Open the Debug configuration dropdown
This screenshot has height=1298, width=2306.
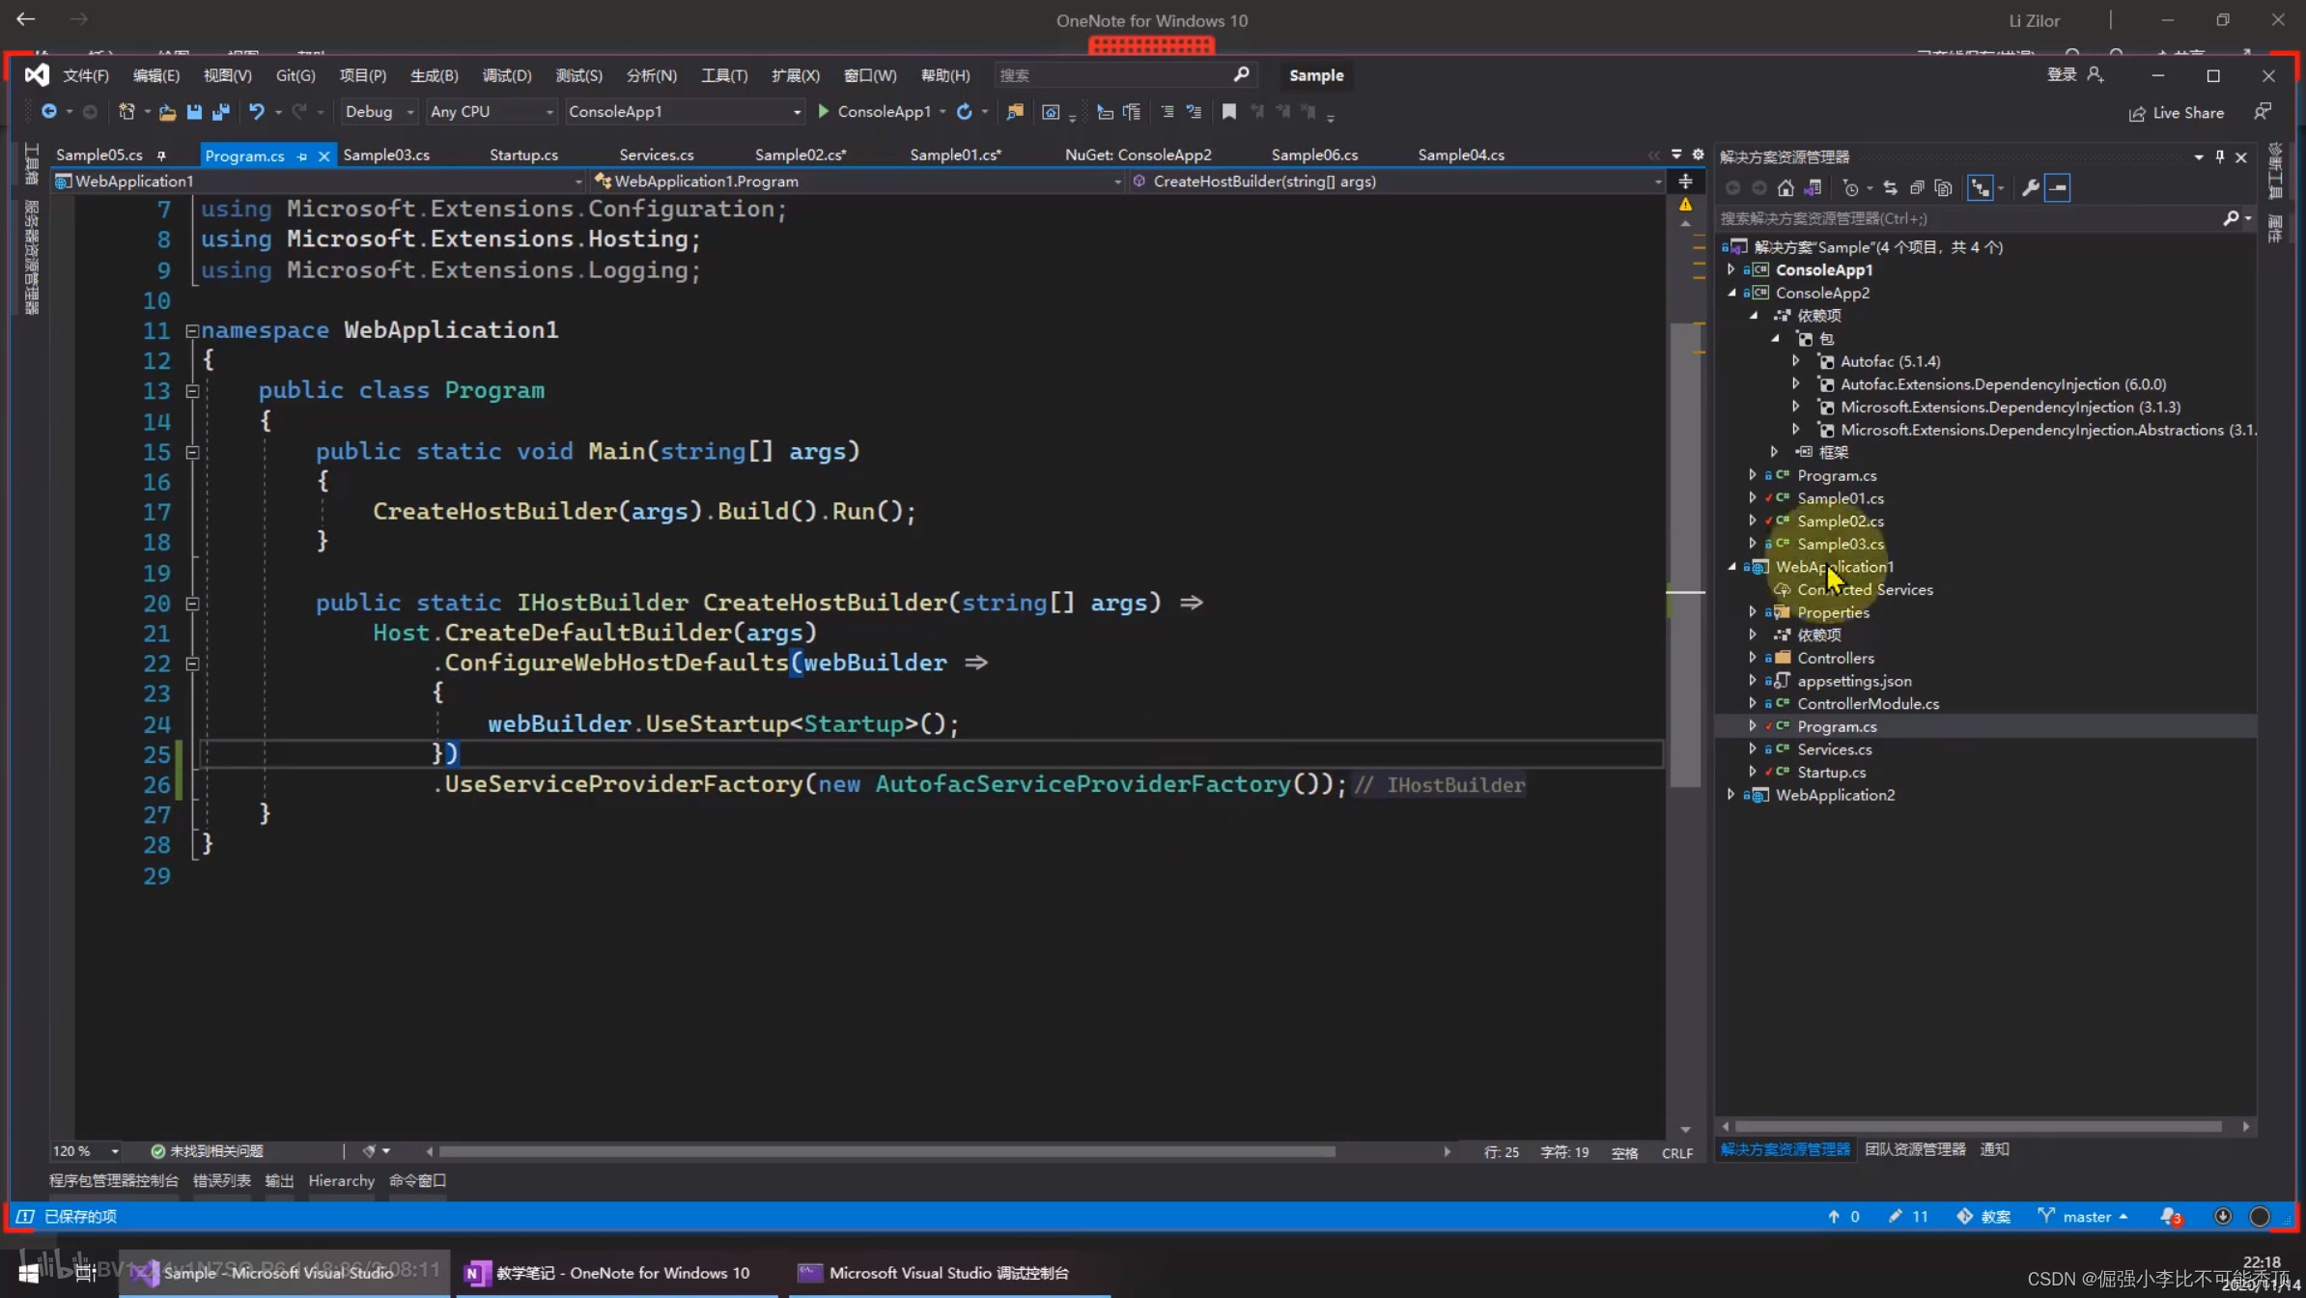point(409,112)
